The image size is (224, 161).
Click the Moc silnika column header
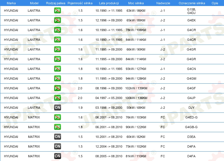pos(136,3)
